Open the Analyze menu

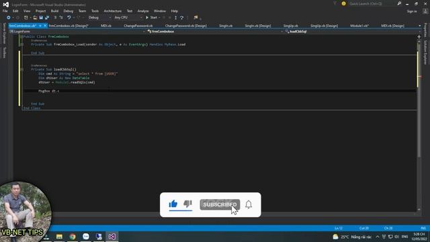pos(143,11)
